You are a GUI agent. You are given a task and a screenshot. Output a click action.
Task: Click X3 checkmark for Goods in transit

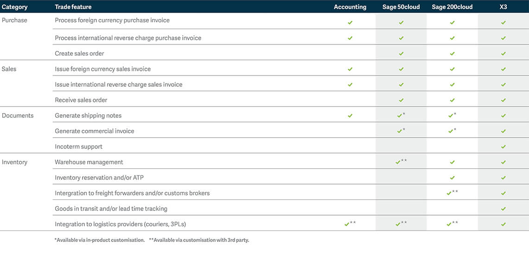pyautogui.click(x=504, y=209)
